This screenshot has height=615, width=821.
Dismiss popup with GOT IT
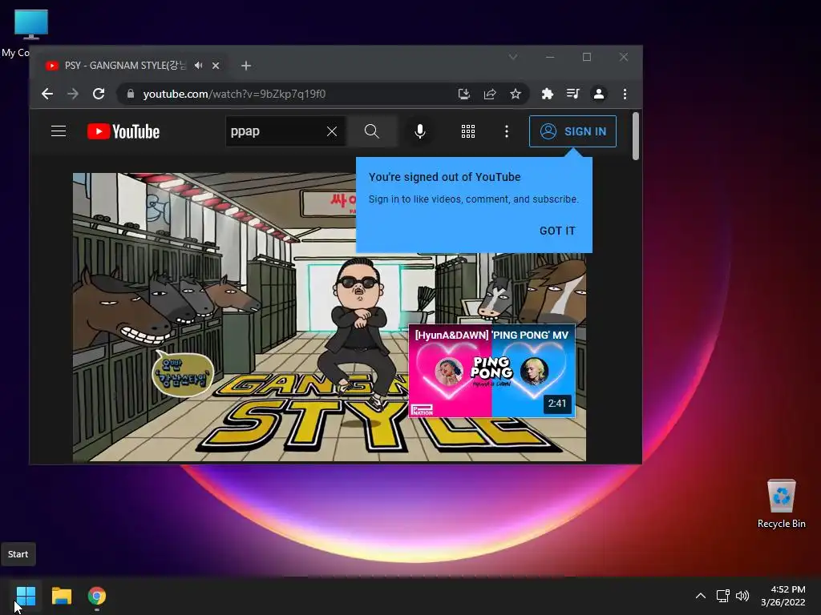pos(557,231)
